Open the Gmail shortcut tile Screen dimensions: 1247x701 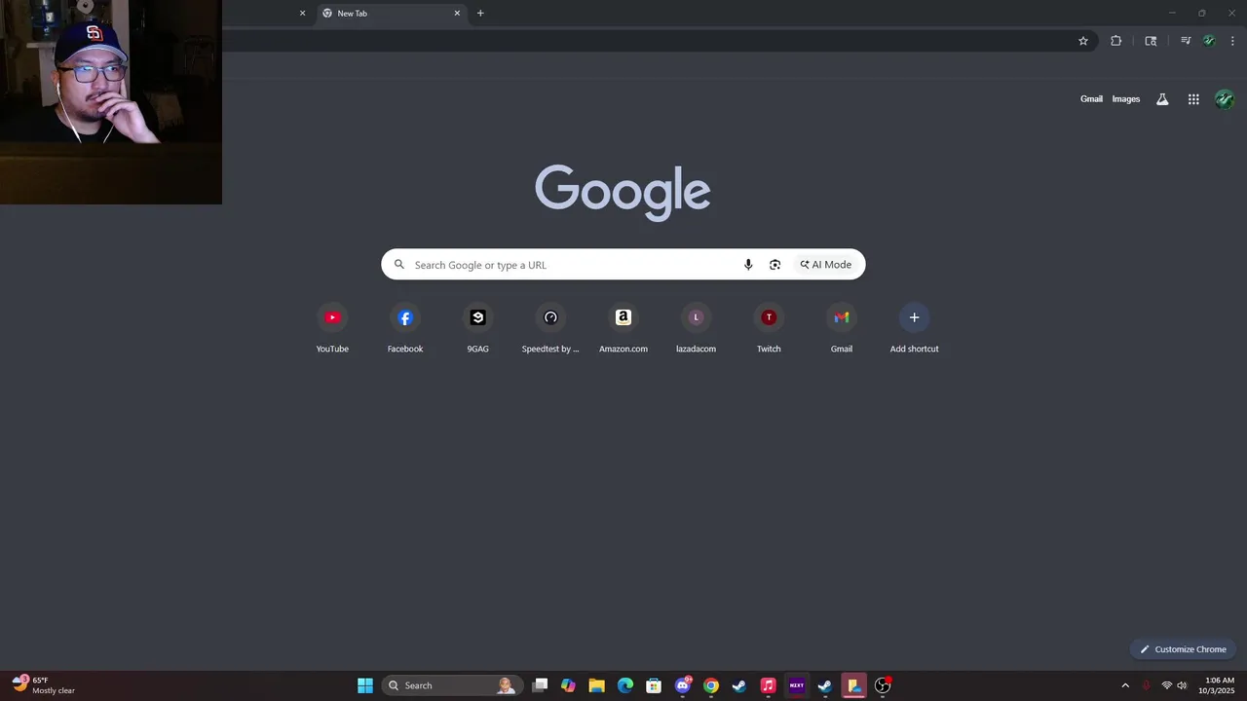pyautogui.click(x=842, y=328)
